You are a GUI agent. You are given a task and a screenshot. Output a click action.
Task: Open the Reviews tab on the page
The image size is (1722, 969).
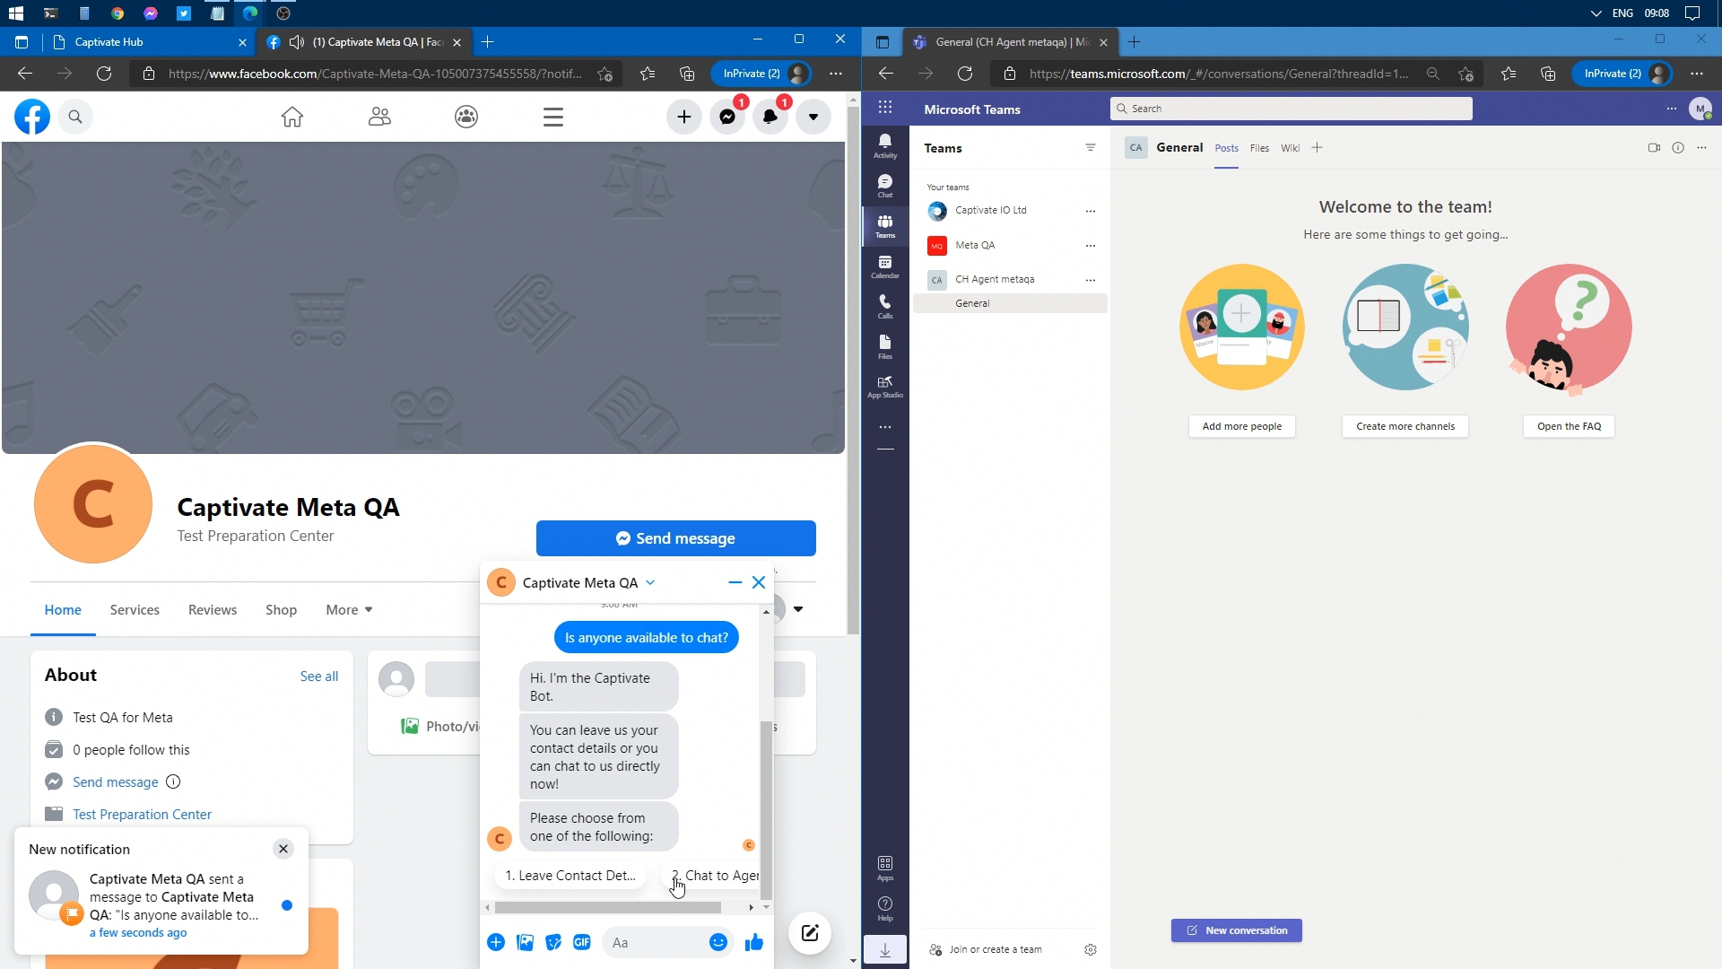(x=213, y=610)
